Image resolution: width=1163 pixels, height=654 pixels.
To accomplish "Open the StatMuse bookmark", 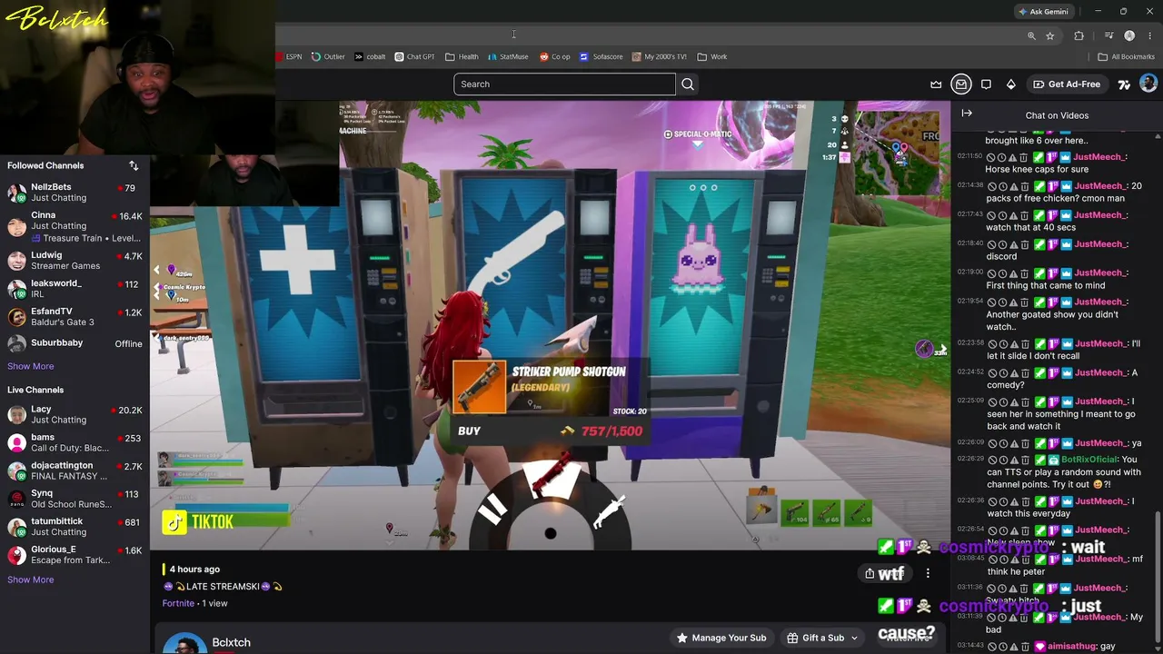I will pos(508,56).
